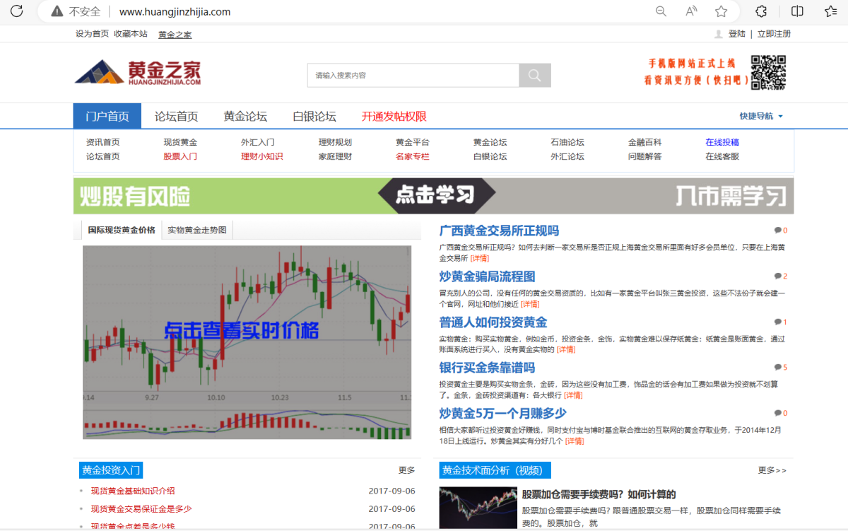
Task: Switch to the 实物黄金走势图 tab
Action: point(199,230)
